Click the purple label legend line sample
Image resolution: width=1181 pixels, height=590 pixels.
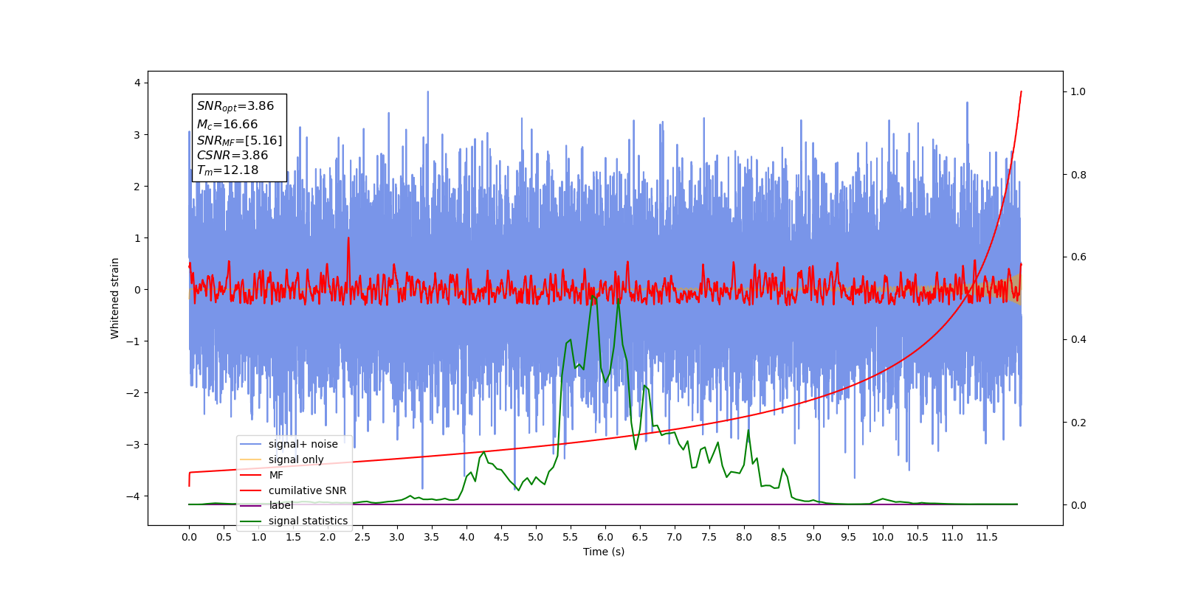(251, 505)
